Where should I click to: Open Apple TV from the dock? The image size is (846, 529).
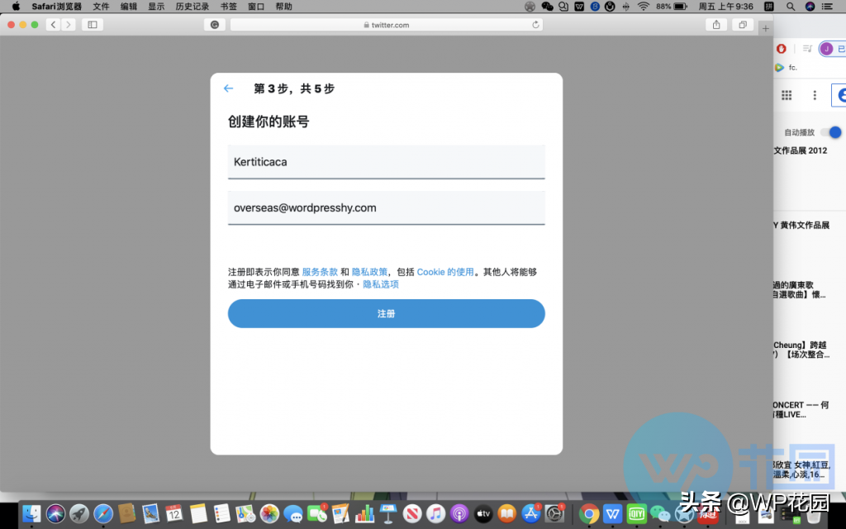[x=482, y=513]
